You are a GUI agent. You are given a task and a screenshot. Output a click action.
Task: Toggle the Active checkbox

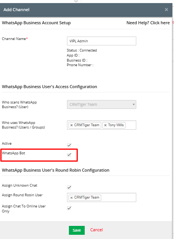(x=69, y=145)
